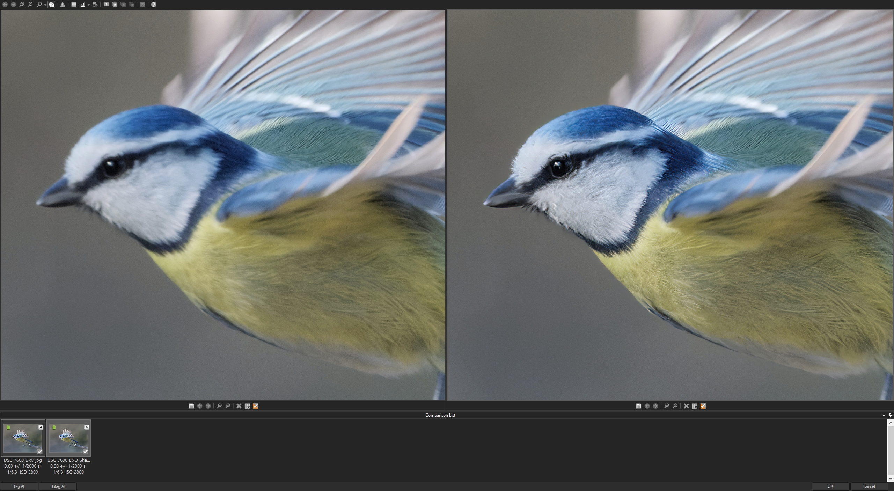Show exposure warning triangle overlay

click(x=63, y=5)
